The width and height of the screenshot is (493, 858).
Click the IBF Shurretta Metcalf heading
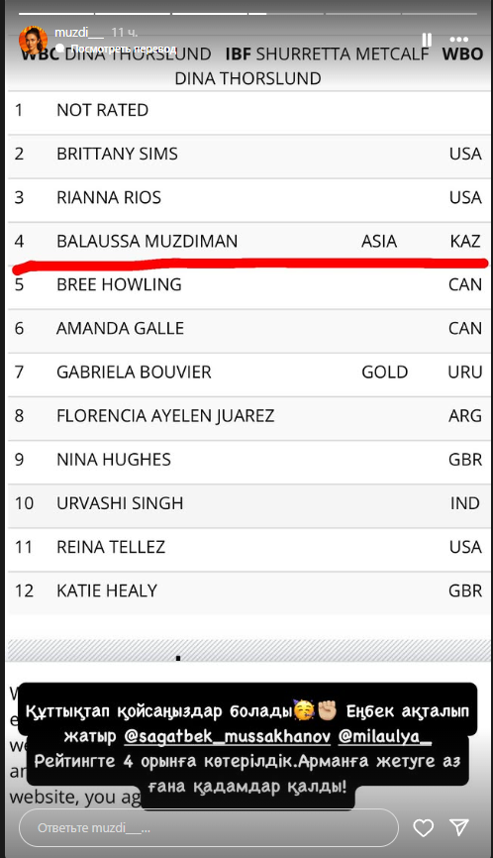(x=327, y=54)
